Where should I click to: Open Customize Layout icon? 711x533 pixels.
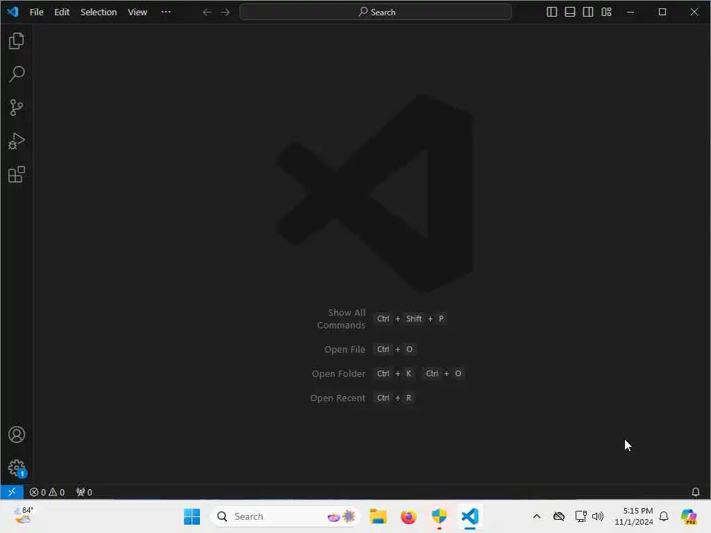(606, 12)
